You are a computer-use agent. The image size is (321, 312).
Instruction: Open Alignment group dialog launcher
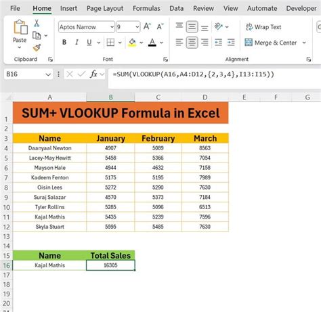tap(309, 60)
